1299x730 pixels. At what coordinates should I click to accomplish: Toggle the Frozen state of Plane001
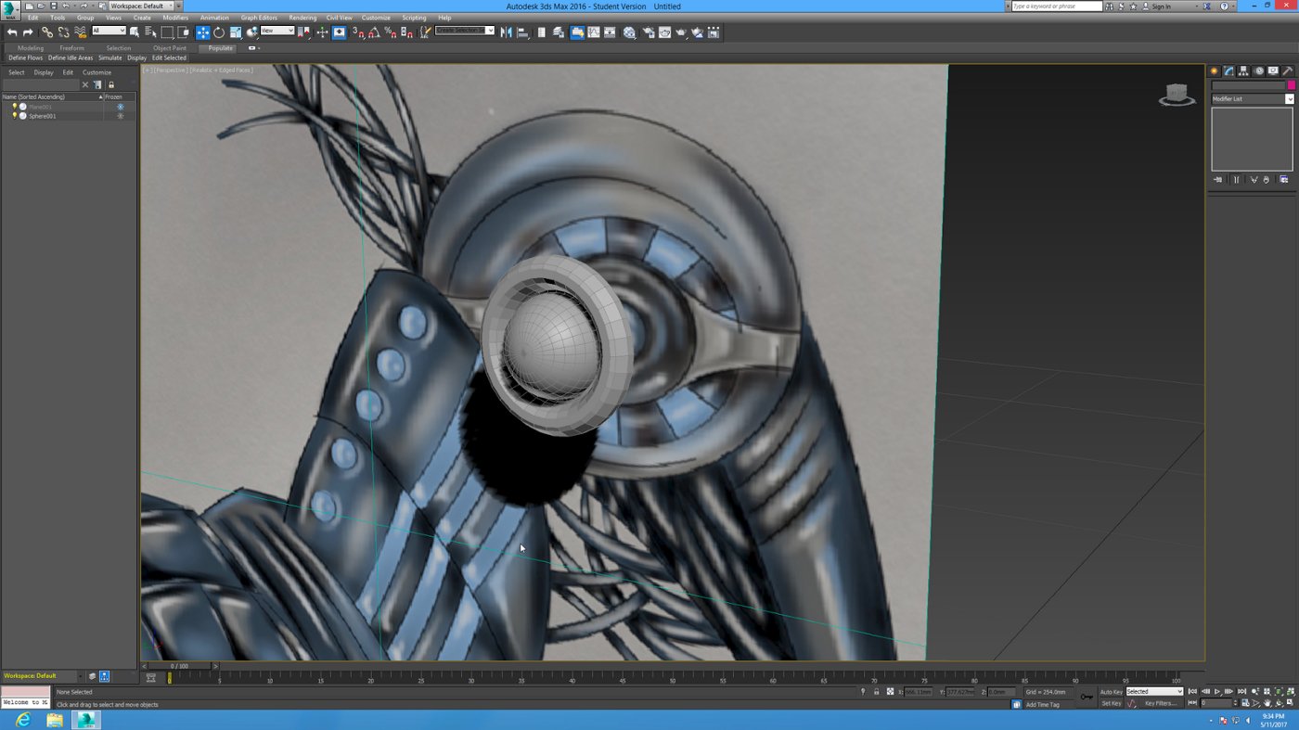click(x=120, y=107)
